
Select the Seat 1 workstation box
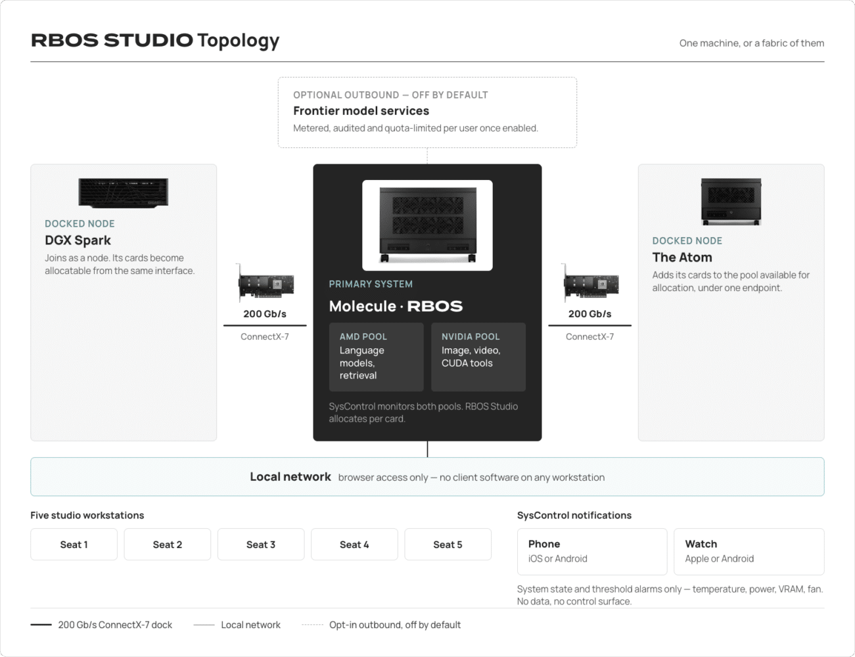[x=74, y=544]
